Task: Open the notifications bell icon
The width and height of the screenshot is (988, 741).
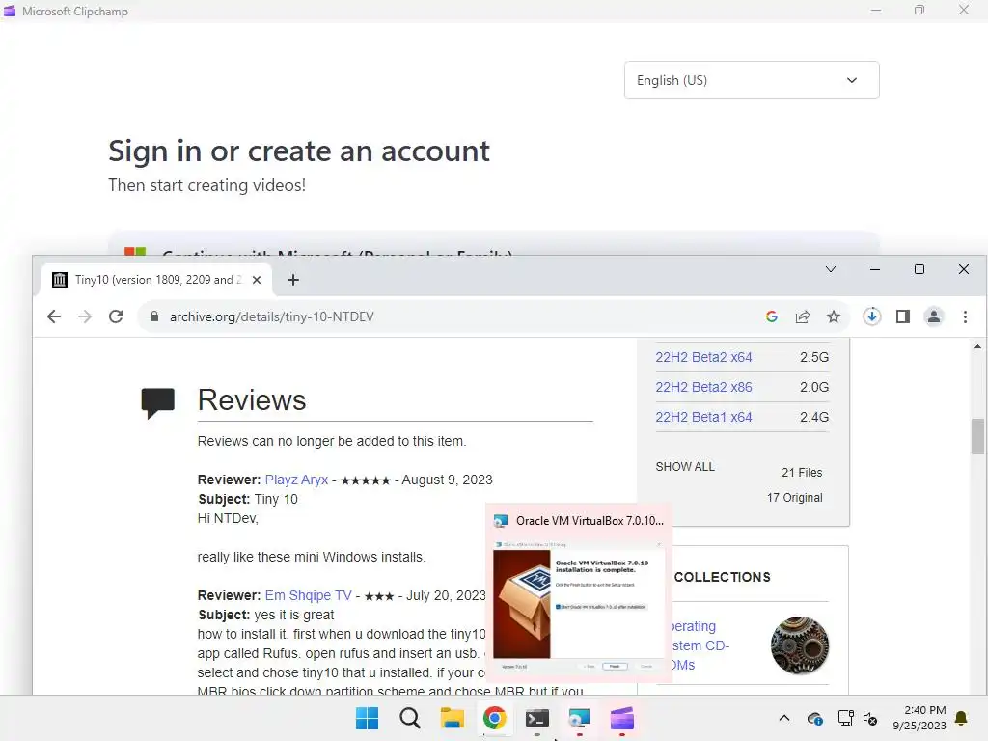Action: coord(961,718)
